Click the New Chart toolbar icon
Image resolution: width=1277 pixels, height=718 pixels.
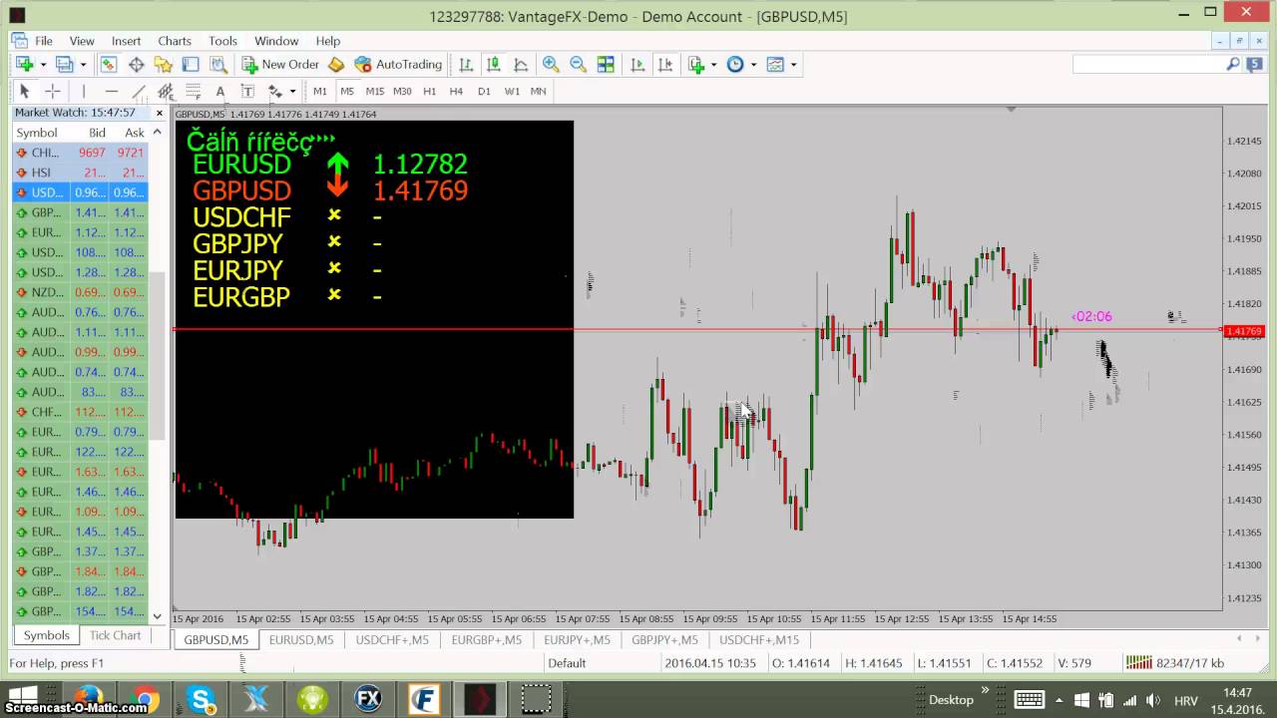(24, 64)
